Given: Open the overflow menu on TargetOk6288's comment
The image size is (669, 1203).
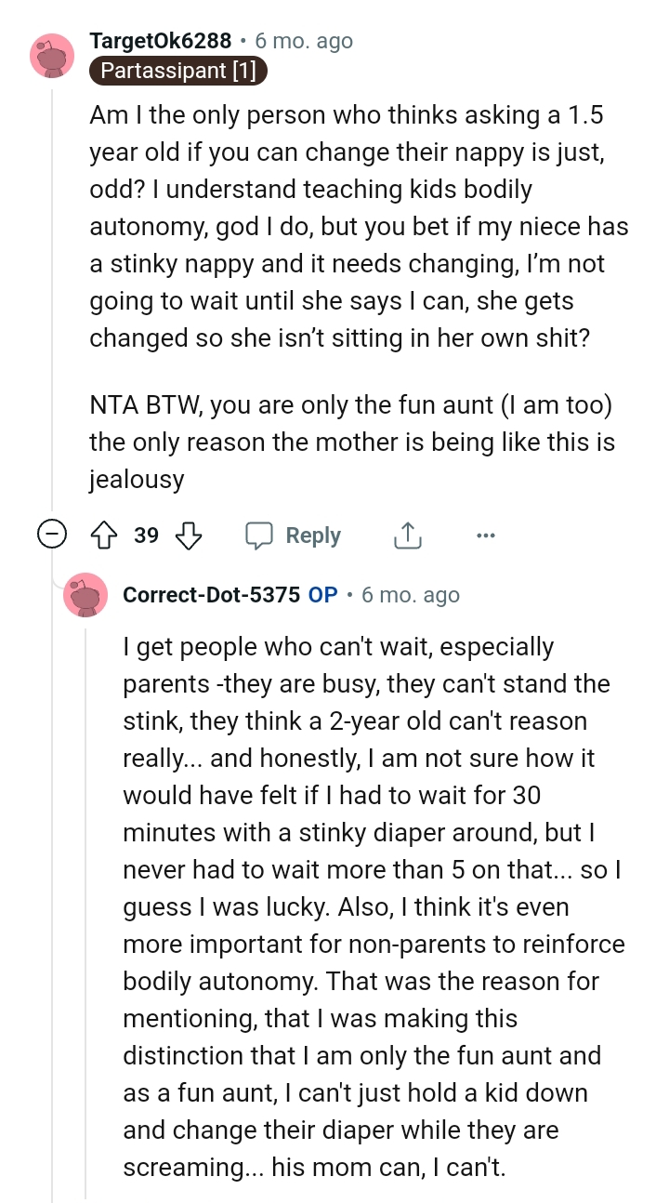Looking at the screenshot, I should (486, 535).
